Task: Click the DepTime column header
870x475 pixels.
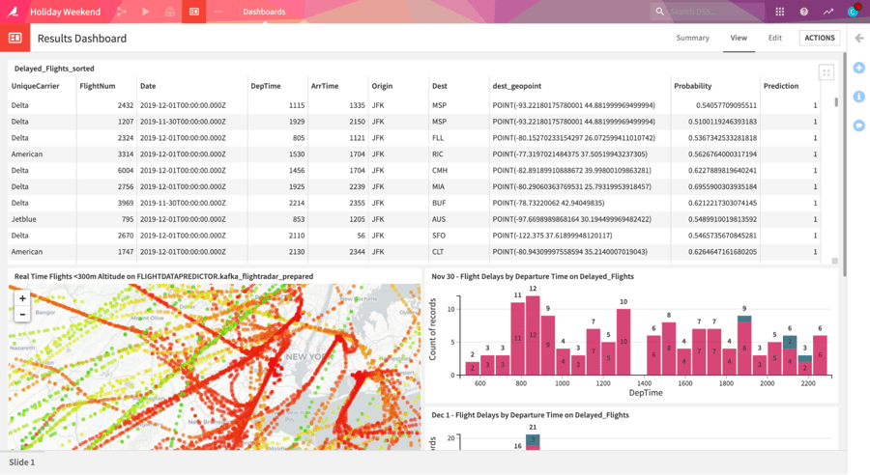Action: pos(266,86)
